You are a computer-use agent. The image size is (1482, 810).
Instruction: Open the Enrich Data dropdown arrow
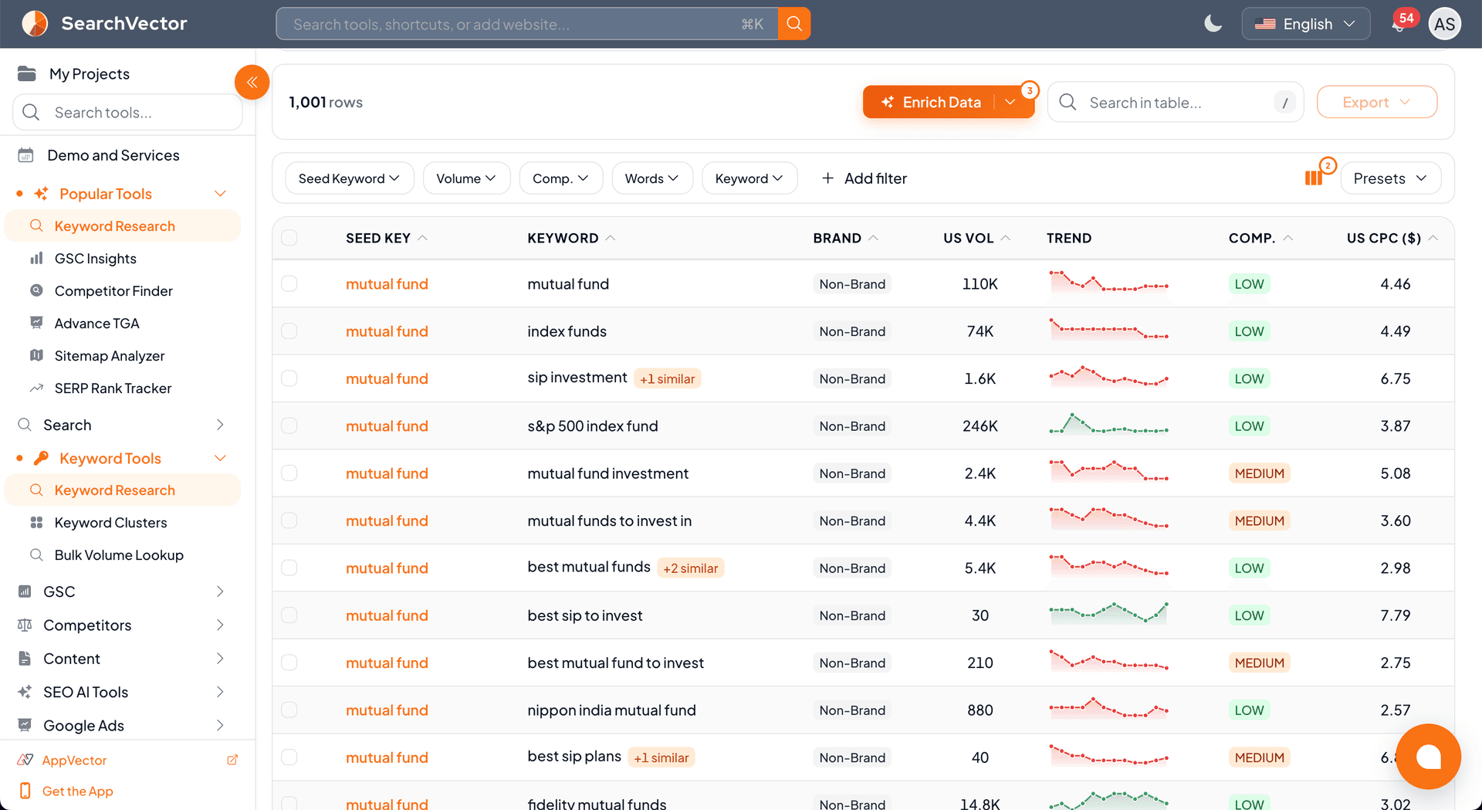tap(1010, 102)
